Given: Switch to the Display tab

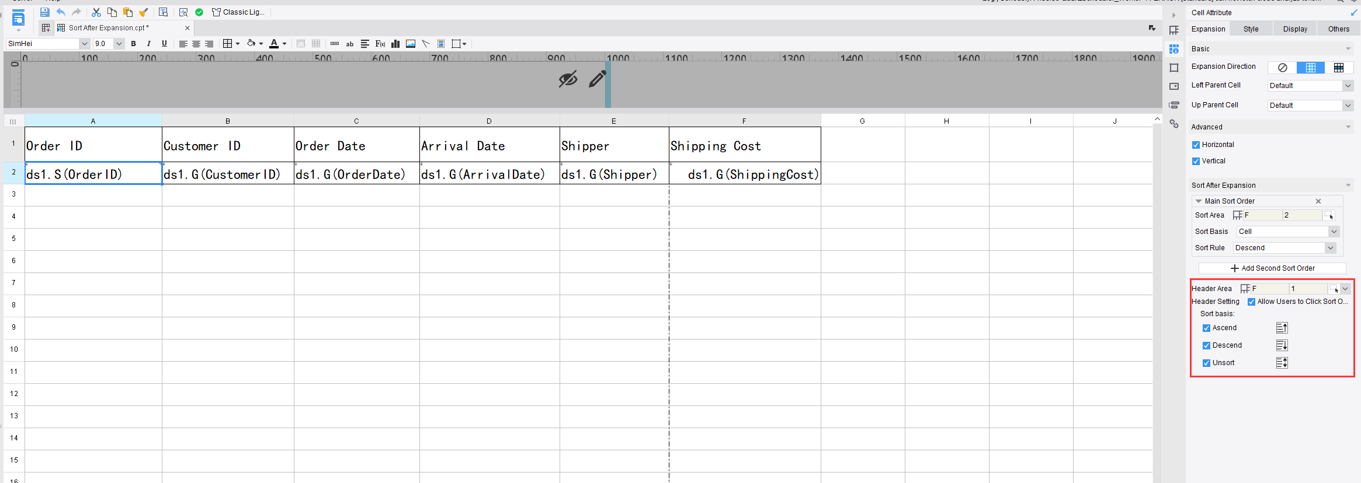Looking at the screenshot, I should 1295,29.
